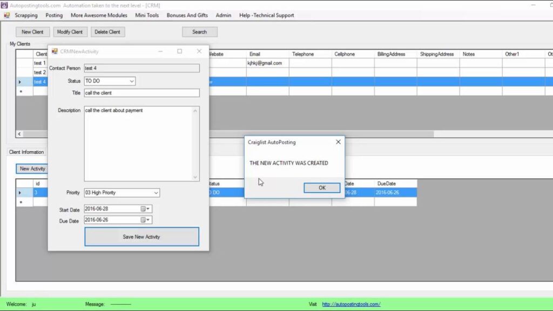Viewport: 553px width, 311px height.
Task: Select the 'test 1' client row
Action: point(40,63)
